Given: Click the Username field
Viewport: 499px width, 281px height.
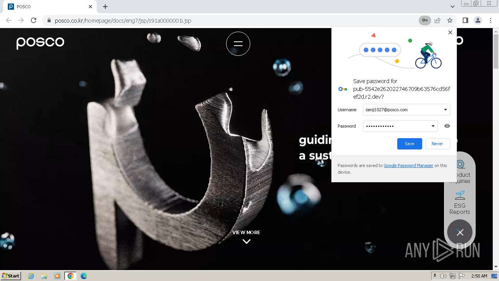Looking at the screenshot, I should click(x=406, y=110).
